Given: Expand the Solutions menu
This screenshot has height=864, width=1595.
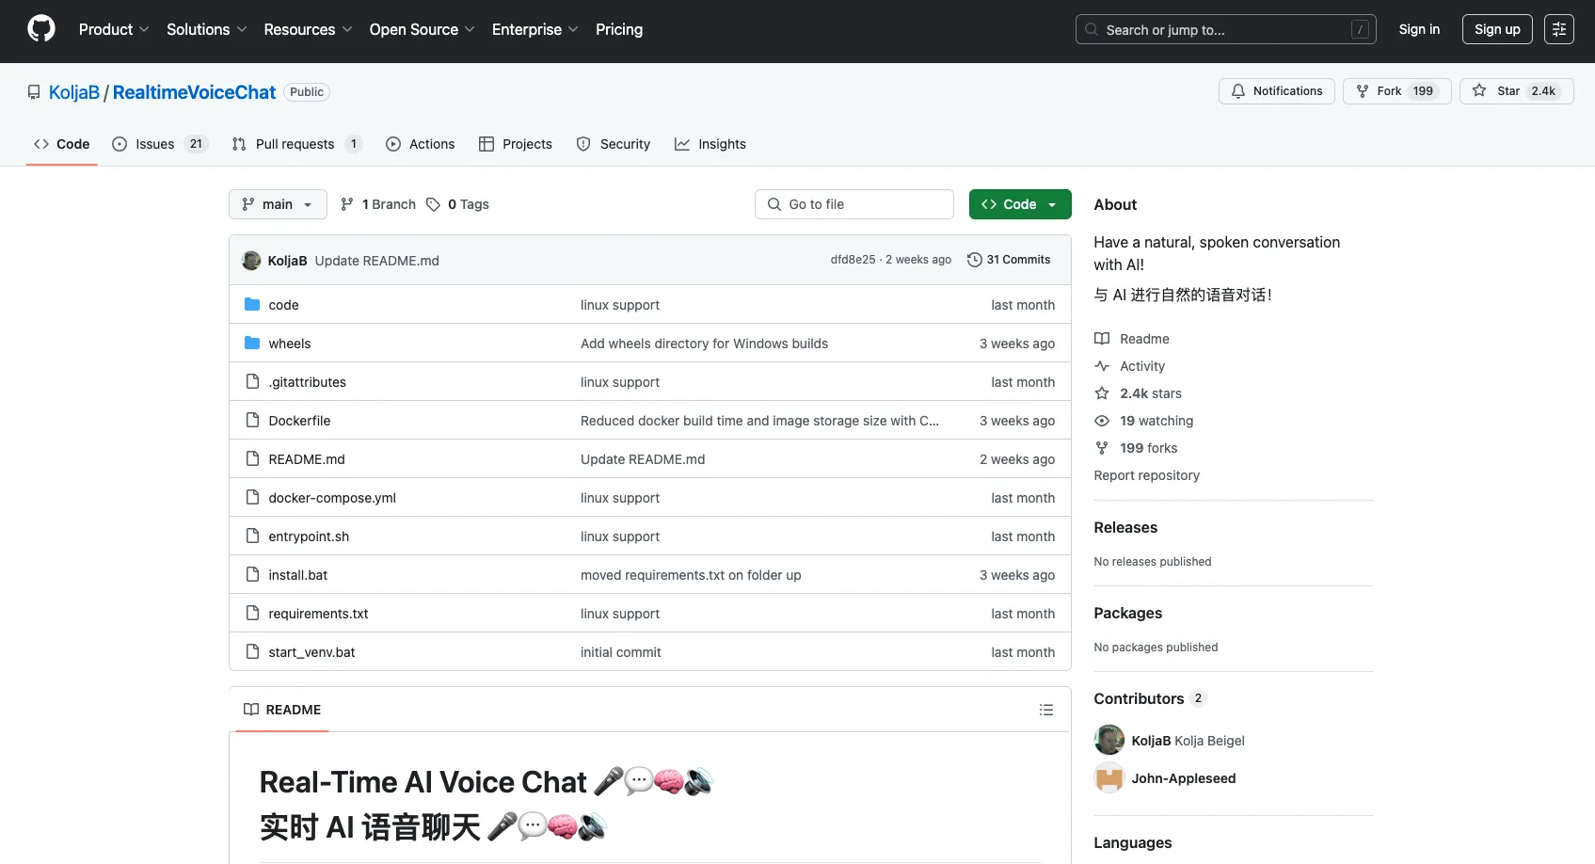Looking at the screenshot, I should click(x=207, y=29).
